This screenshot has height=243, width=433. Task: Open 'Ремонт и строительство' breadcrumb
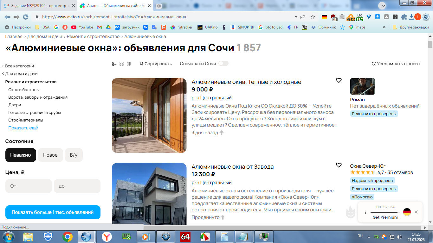pos(93,36)
